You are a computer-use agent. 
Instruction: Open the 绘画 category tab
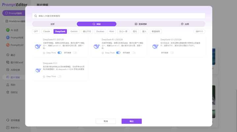(185, 24)
